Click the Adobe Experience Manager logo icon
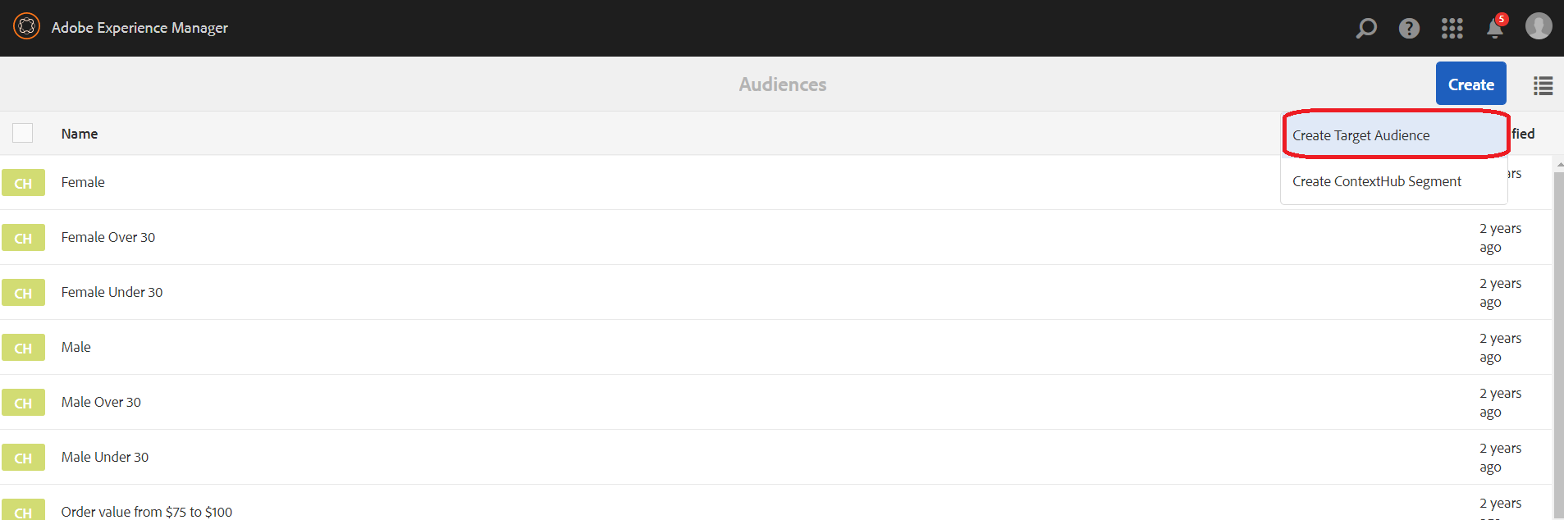The image size is (1564, 520). tap(26, 27)
